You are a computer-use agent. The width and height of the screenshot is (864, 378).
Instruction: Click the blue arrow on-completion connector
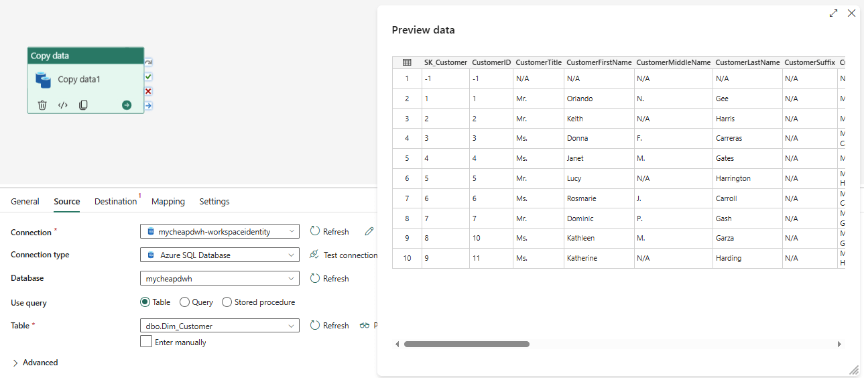149,105
